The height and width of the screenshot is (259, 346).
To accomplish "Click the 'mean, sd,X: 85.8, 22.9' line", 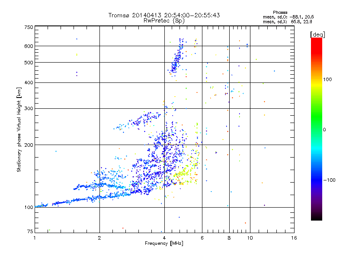I will click(287, 22).
